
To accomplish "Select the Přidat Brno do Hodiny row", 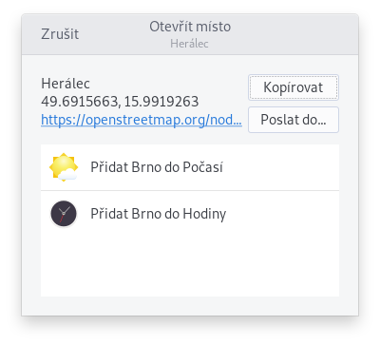I will 190,214.
